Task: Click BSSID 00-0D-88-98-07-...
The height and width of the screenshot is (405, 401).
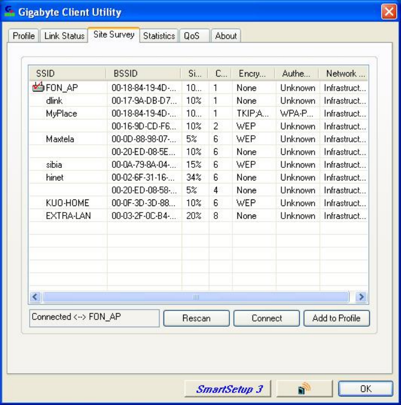Action: [x=144, y=139]
